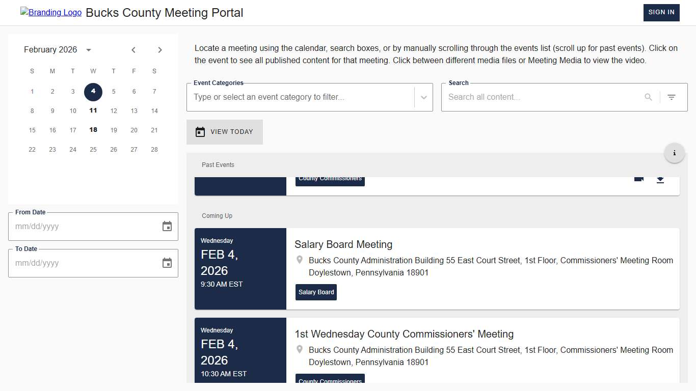Click the location pin for Salary Board Meeting
The image size is (696, 391).
tap(300, 260)
